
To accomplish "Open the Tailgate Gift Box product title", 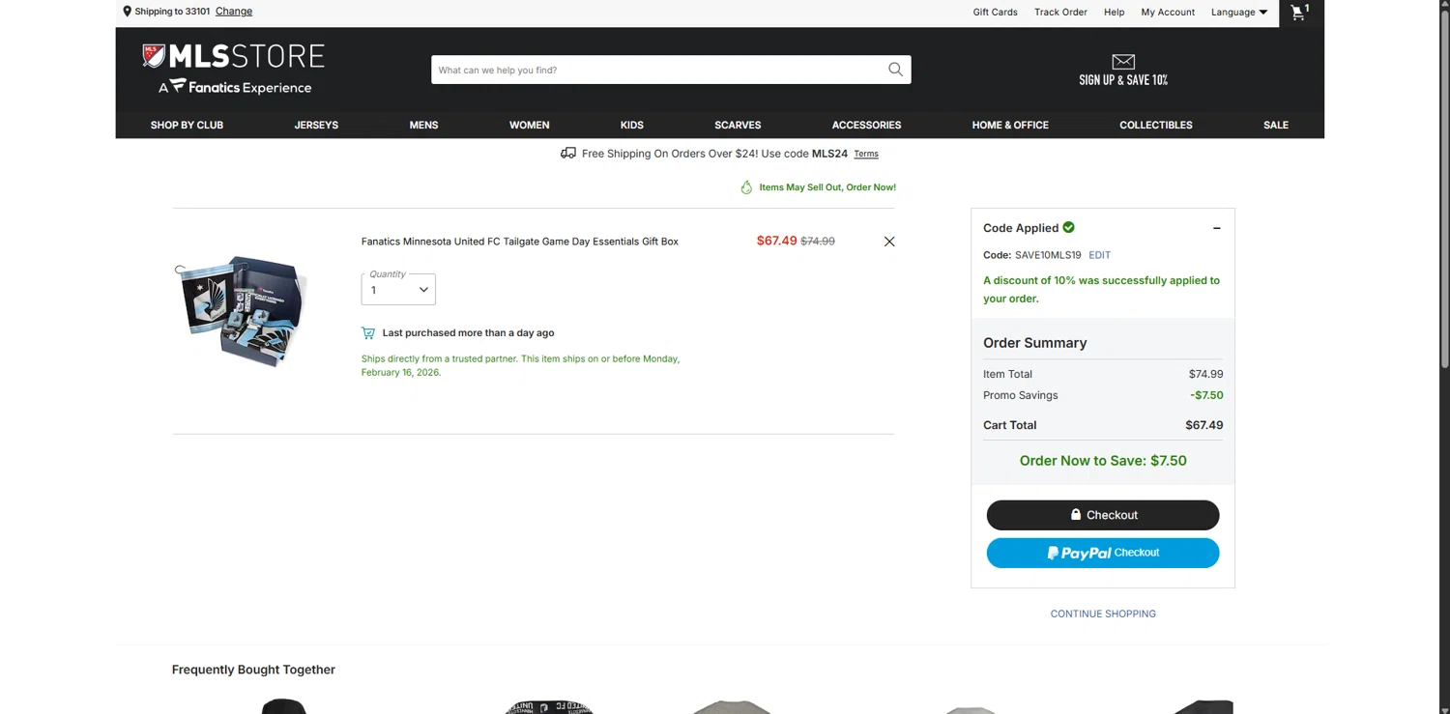I will point(520,242).
